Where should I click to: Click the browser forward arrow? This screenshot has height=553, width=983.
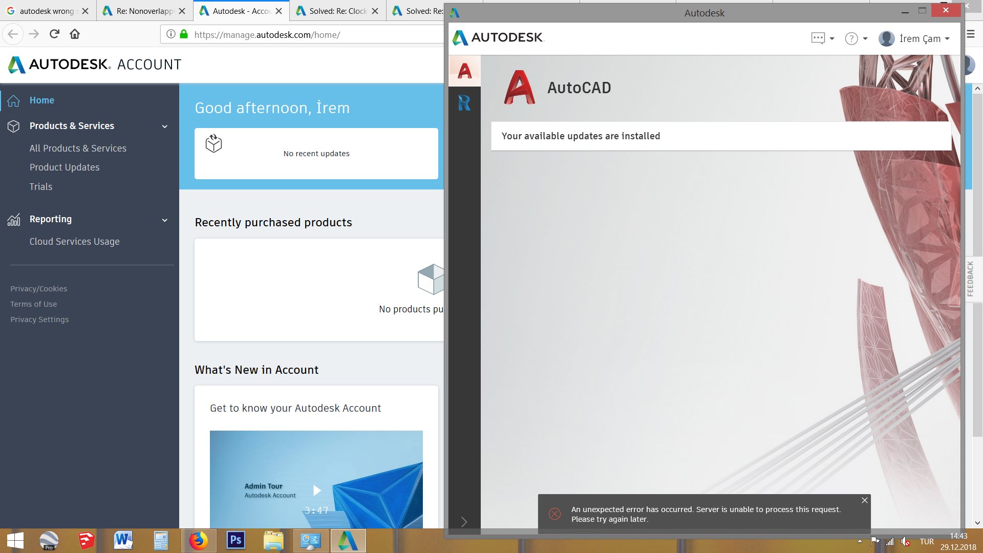pos(34,34)
